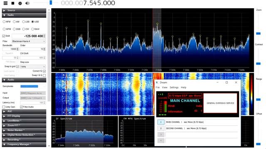Click the Dream window app icon
266x149 pixels.
click(x=157, y=82)
